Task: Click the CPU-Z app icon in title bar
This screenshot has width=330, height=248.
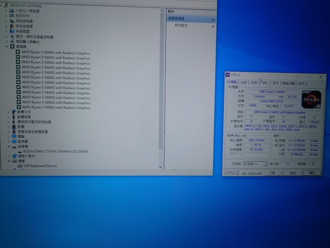Action: 227,75
